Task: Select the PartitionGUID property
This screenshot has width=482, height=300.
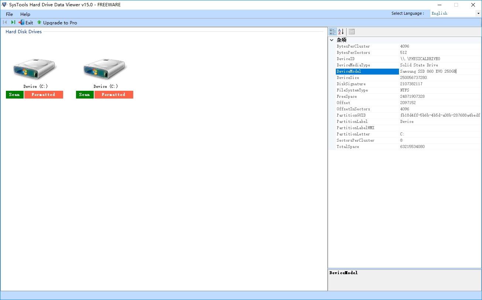Action: click(351, 115)
